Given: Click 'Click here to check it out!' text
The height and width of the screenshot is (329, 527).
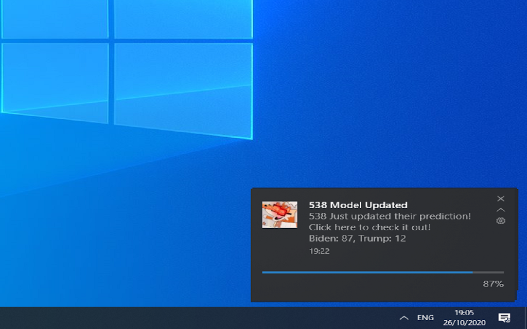Looking at the screenshot, I should click(x=370, y=227).
